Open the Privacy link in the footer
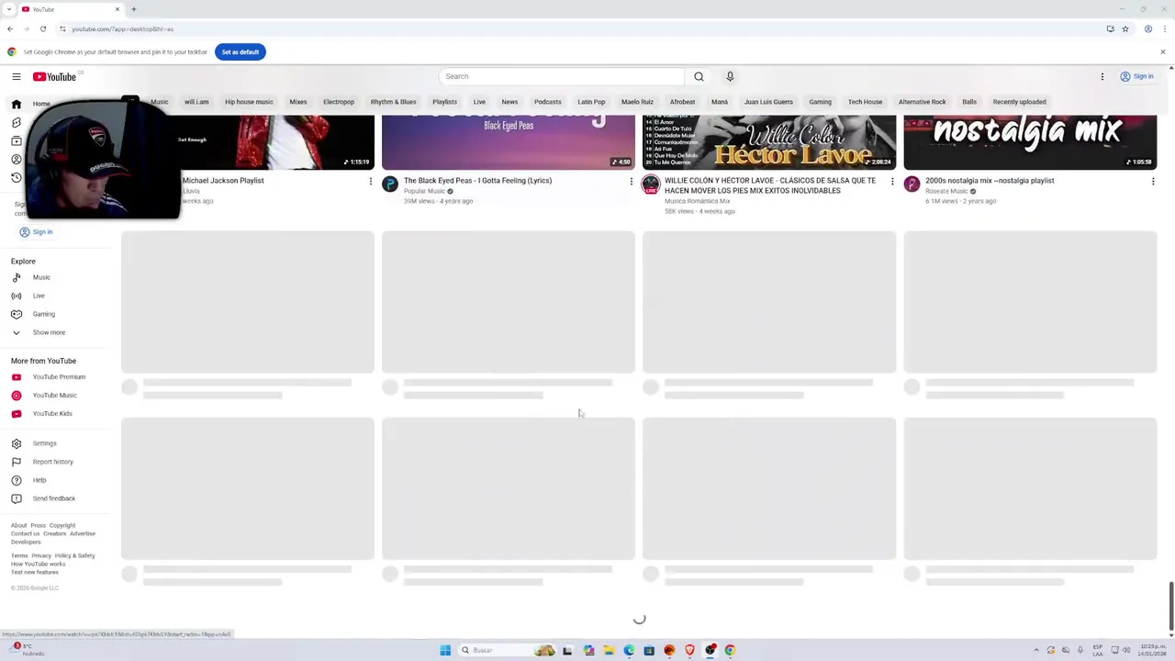1175x661 pixels. pyautogui.click(x=41, y=556)
